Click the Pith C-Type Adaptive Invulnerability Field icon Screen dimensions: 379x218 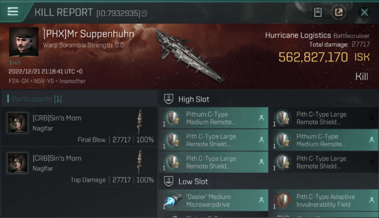(x=283, y=201)
